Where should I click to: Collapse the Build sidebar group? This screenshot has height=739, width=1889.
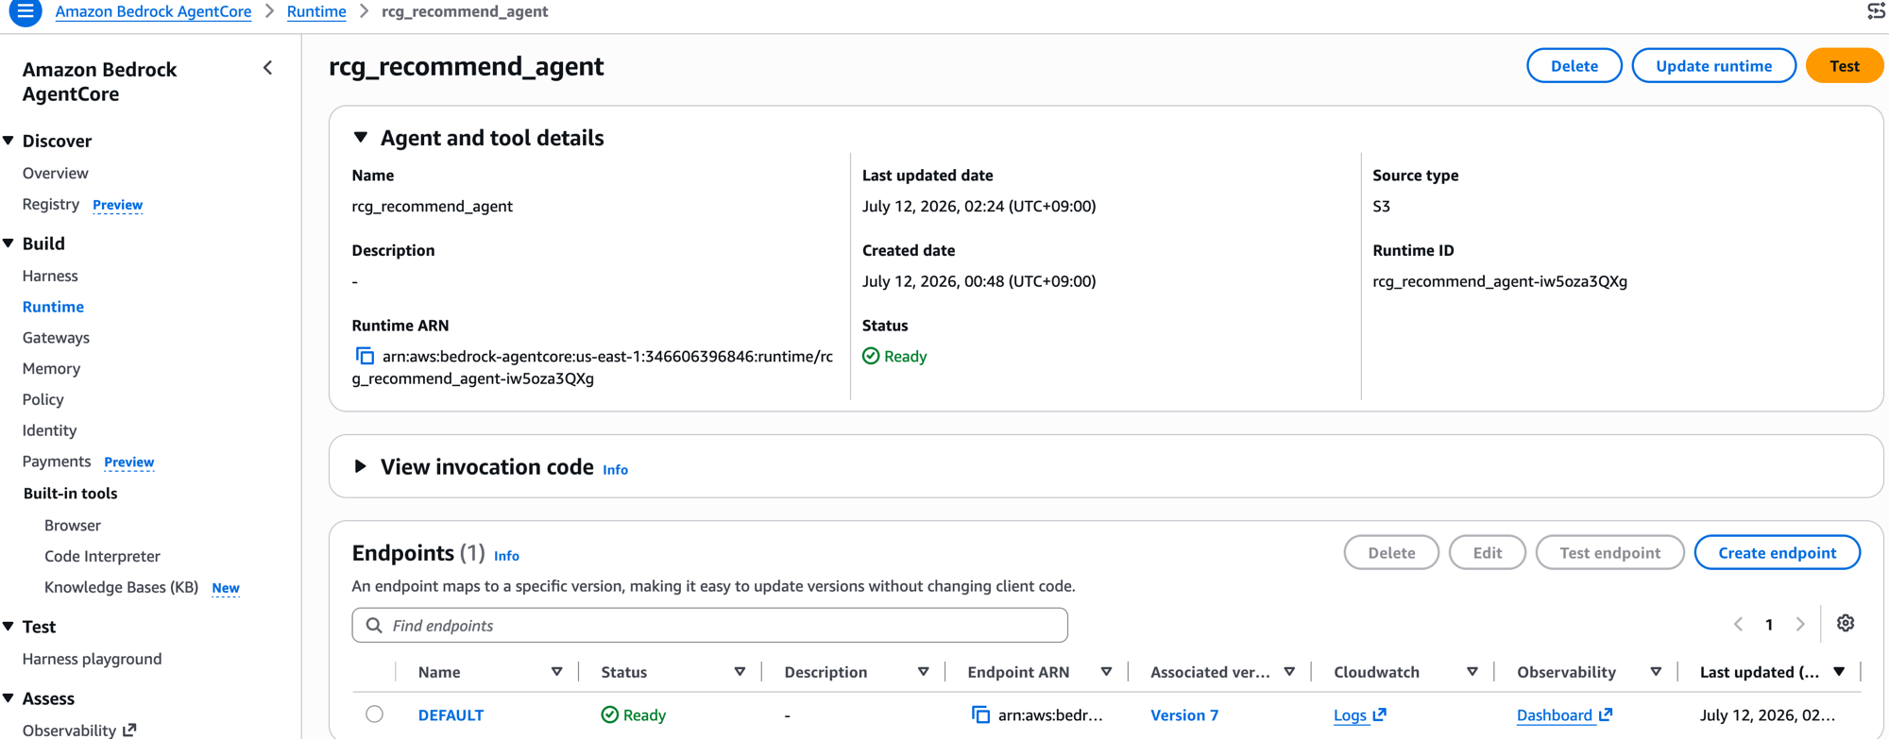pos(9,244)
